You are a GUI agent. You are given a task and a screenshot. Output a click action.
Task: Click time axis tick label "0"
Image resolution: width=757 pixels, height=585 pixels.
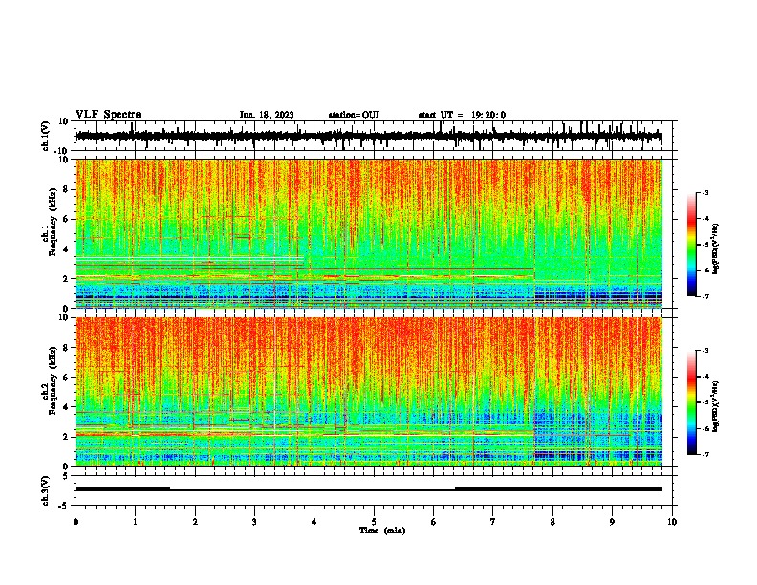76,522
